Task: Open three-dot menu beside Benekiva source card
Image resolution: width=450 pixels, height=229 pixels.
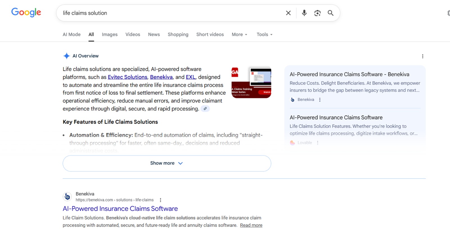Action: (320, 100)
